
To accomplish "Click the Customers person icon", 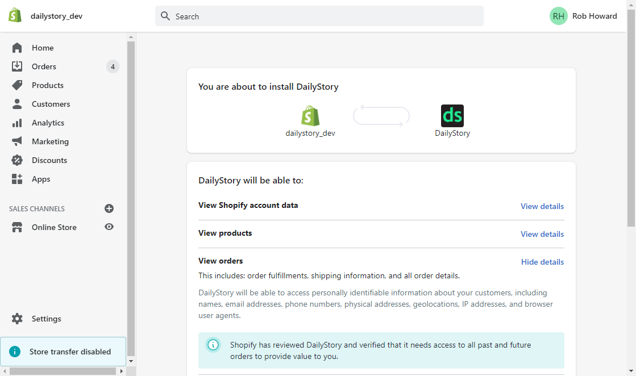I will (17, 104).
